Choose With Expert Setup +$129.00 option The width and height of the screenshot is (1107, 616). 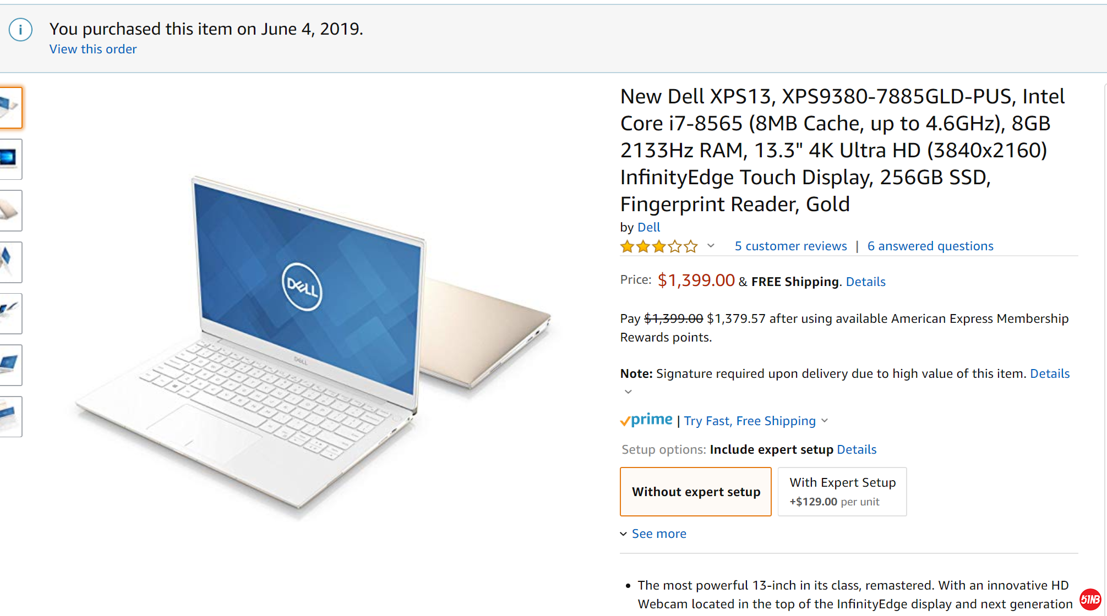pos(842,492)
